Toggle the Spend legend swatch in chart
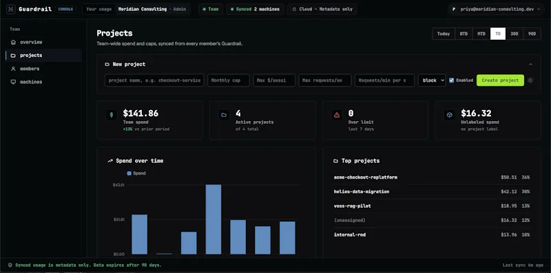This screenshot has height=273, width=551. 129,173
